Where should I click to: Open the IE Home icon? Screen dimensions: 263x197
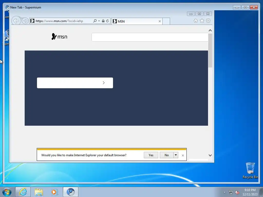195,21
